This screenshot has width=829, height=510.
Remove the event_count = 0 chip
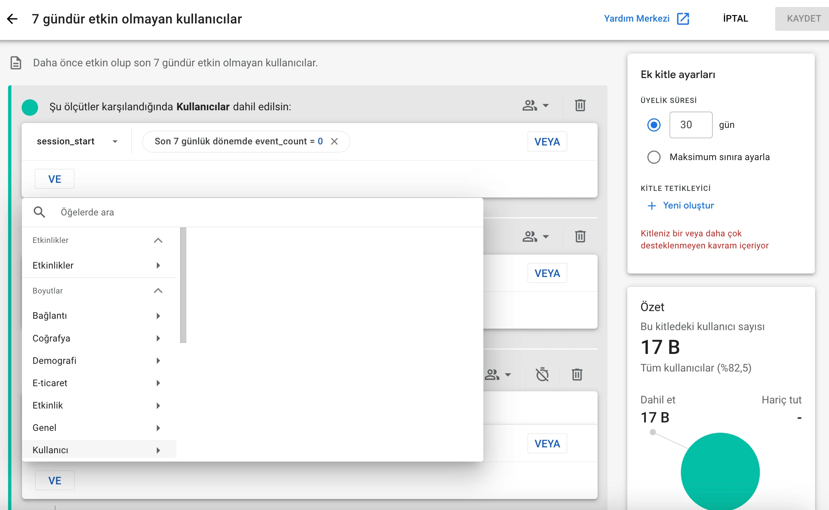tap(334, 141)
